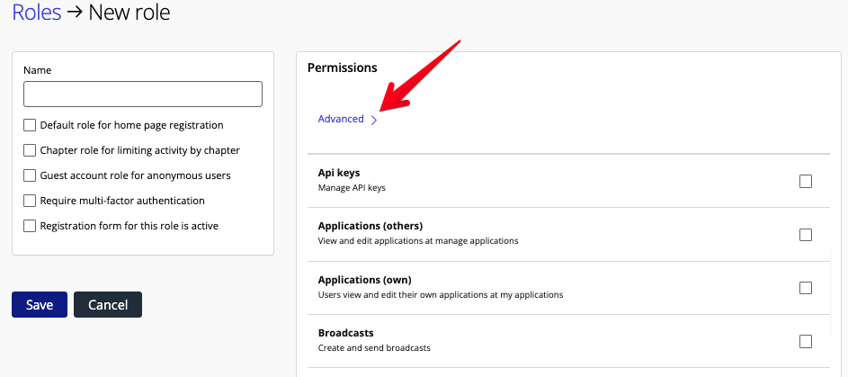Tick the Applications (own) permission checkbox

pos(805,288)
